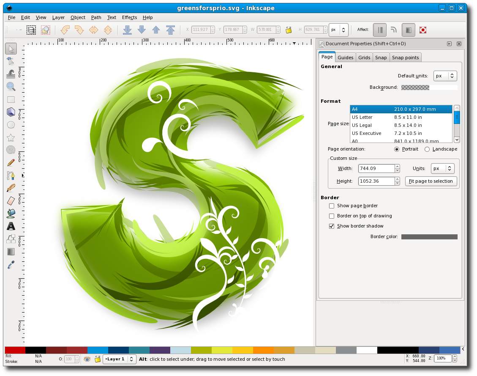Screen dimensions: 477x376
Task: Select the Zoom magnifier tool
Action: 11,86
